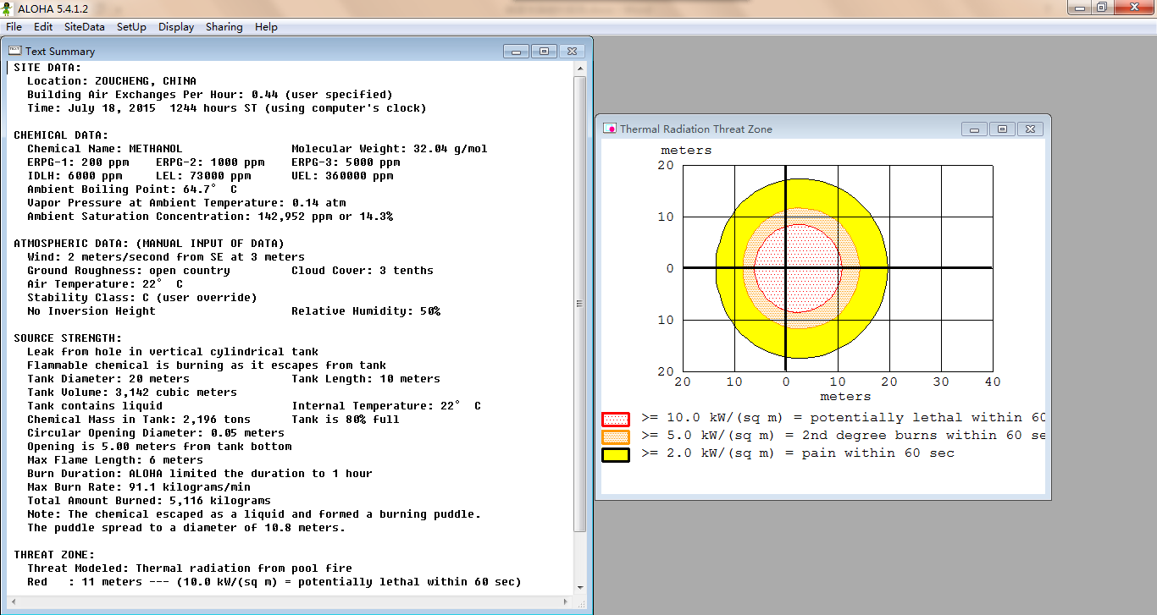Click 'Leak from hole in vertical cylindrical tank'

click(x=173, y=352)
